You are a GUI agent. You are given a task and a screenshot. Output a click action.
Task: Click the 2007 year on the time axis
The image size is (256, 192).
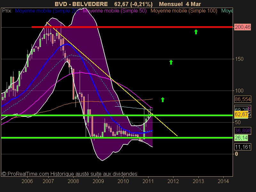(48, 181)
